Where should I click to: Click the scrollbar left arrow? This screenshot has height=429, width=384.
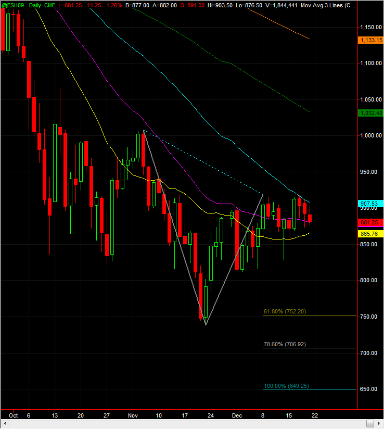tap(5, 423)
